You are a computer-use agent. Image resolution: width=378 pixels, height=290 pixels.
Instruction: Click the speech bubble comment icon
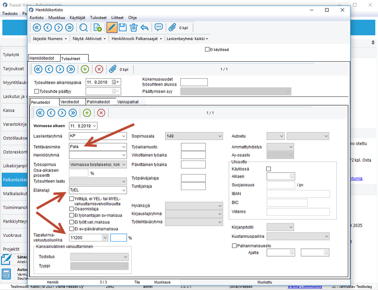click(x=159, y=27)
